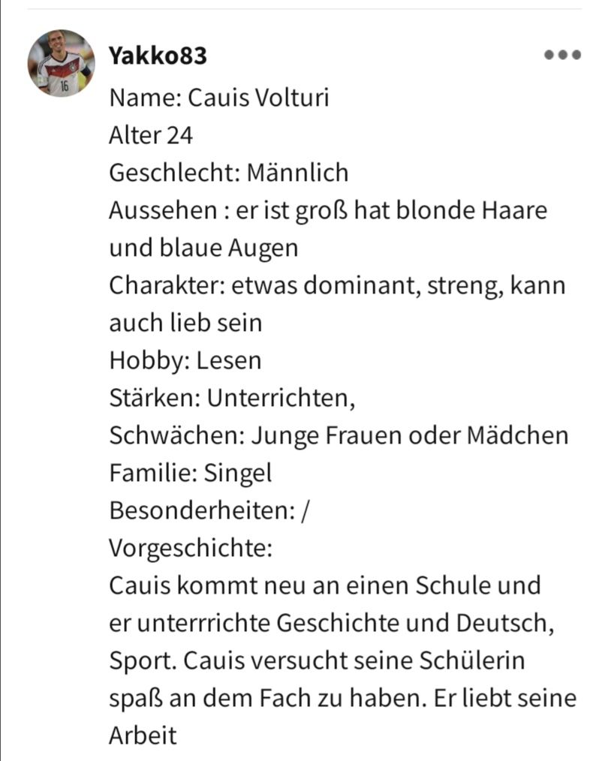Image resolution: width=608 pixels, height=761 pixels.
Task: Select the 'Name: Cauis Volturi' line
Action: click(219, 98)
